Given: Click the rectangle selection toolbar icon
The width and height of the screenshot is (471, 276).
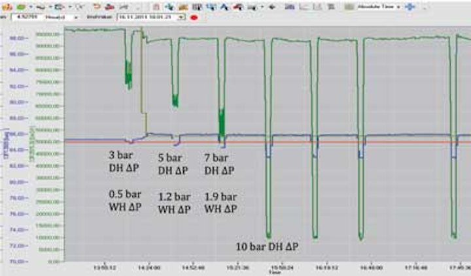Looking at the screenshot, I should pyautogui.click(x=60, y=7).
